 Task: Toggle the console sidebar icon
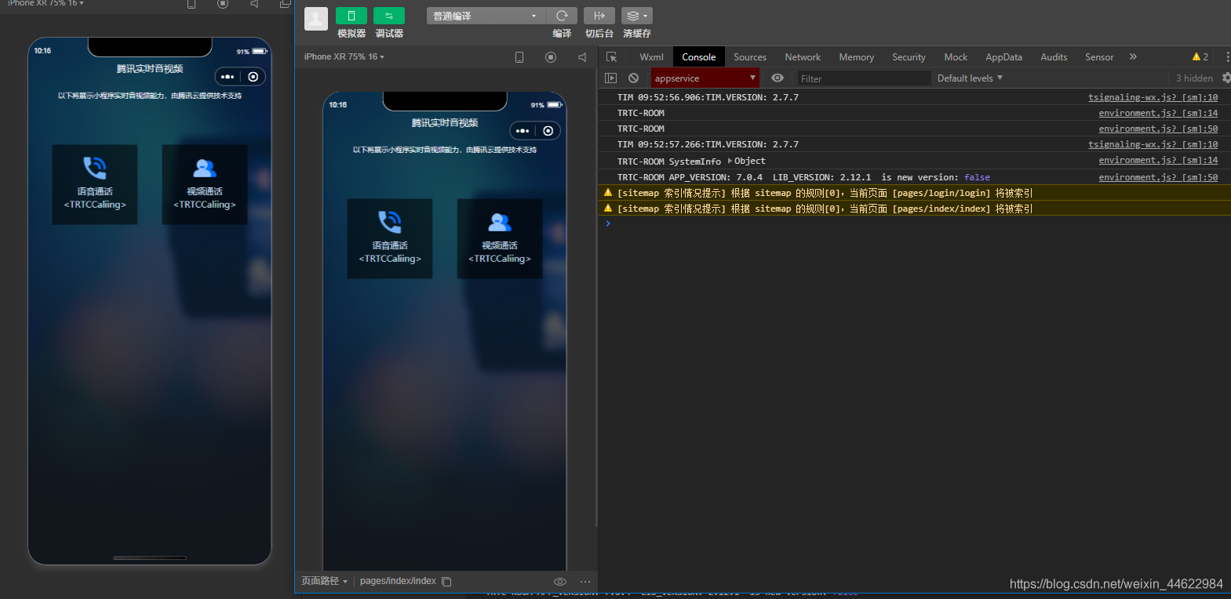tap(611, 78)
